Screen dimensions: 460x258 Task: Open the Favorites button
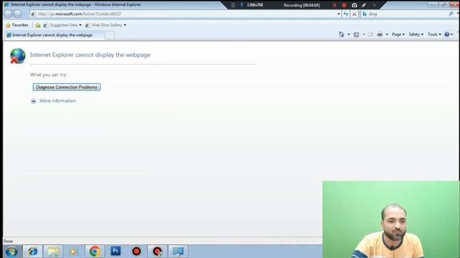pyautogui.click(x=17, y=25)
